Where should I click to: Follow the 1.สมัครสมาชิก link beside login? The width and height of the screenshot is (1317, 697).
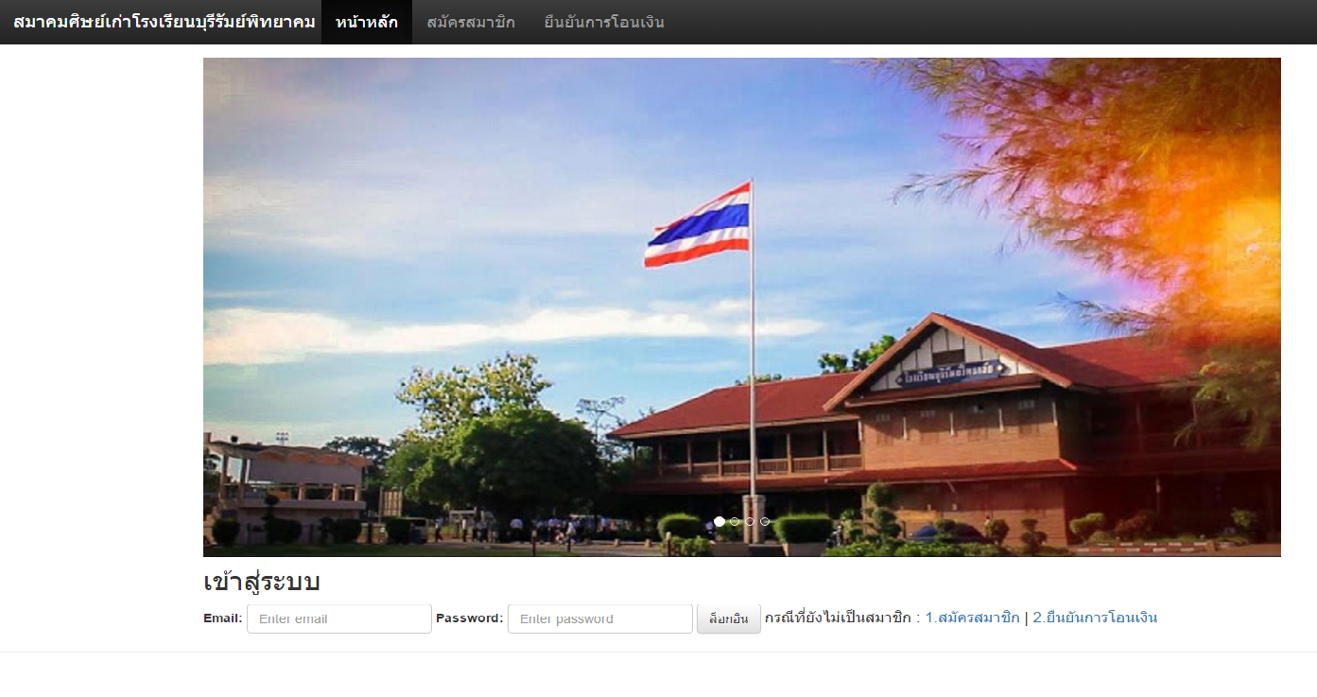point(972,618)
